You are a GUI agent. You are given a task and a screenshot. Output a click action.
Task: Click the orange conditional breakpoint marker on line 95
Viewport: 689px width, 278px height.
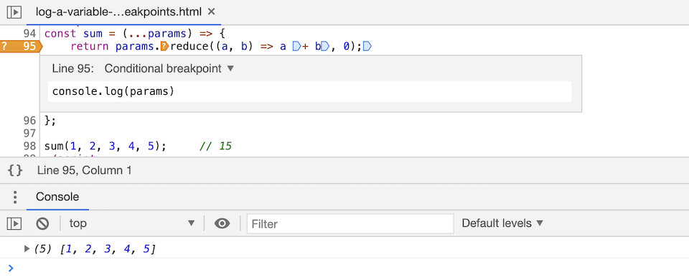pyautogui.click(x=20, y=46)
